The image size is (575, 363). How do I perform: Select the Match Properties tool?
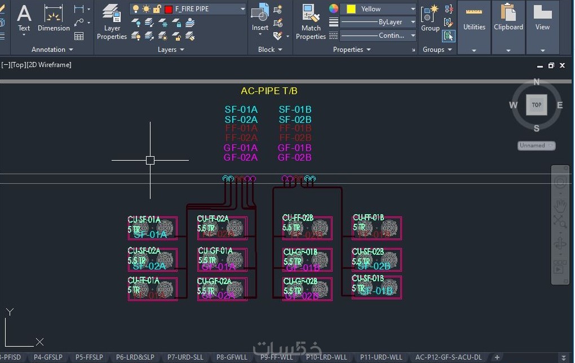[311, 22]
